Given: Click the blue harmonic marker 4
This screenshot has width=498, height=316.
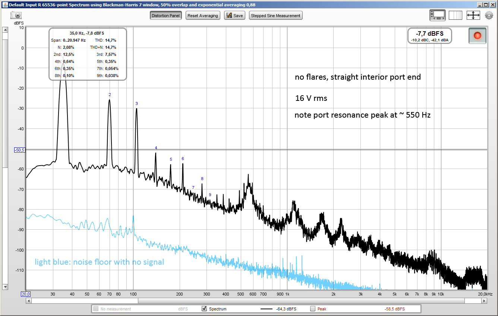Looking at the screenshot, I should pos(156,148).
